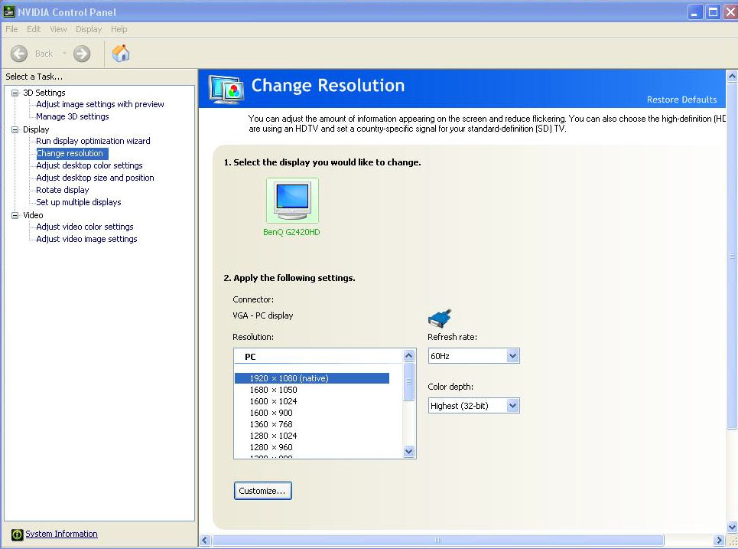Open the Refresh rate dropdown
Screen dimensions: 738x549
coord(512,356)
